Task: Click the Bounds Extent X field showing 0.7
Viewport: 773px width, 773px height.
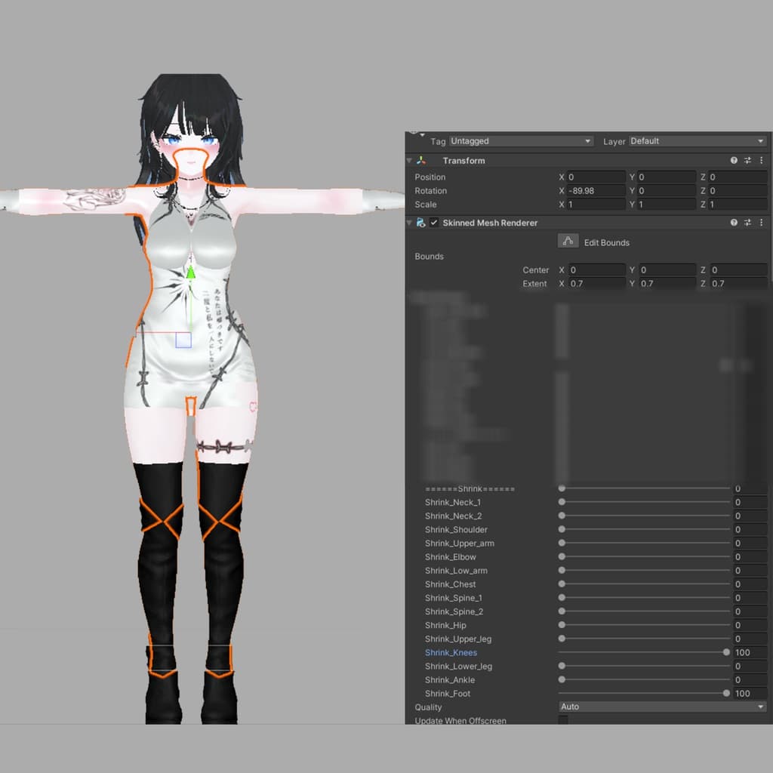Action: coord(597,284)
